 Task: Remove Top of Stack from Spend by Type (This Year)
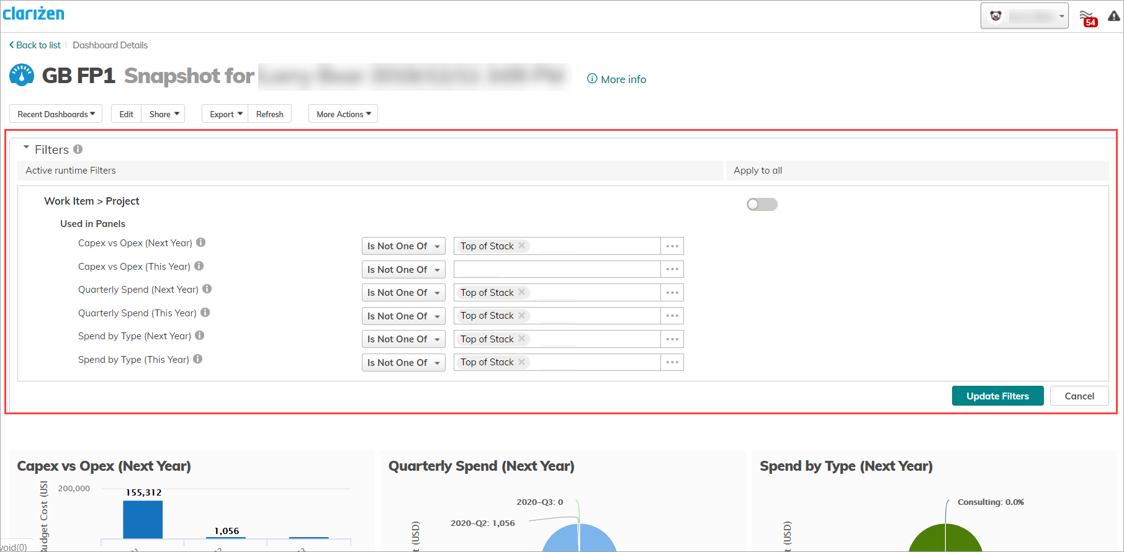pyautogui.click(x=522, y=362)
